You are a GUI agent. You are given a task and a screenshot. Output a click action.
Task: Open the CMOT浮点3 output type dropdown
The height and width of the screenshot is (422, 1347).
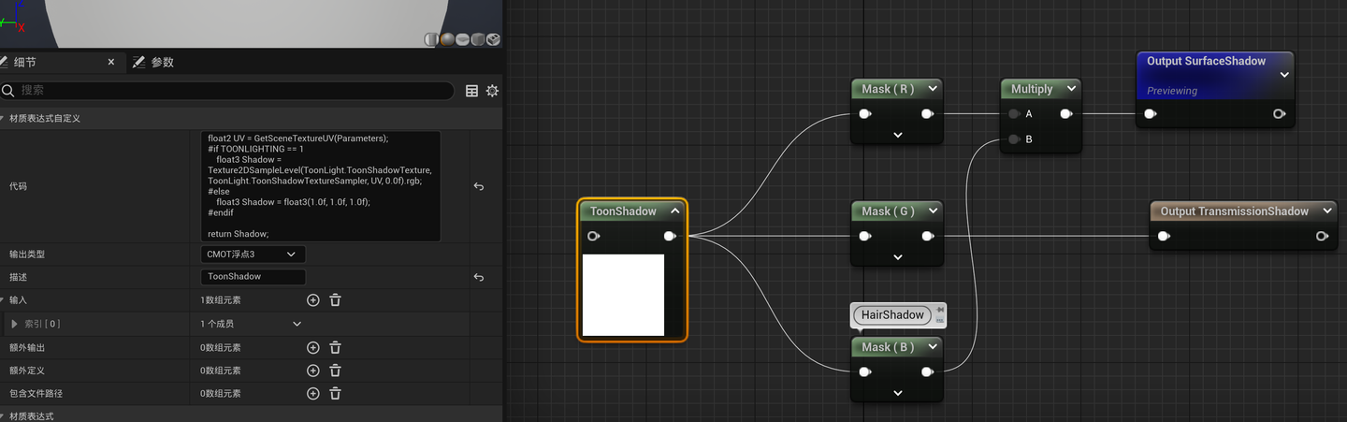click(x=253, y=255)
